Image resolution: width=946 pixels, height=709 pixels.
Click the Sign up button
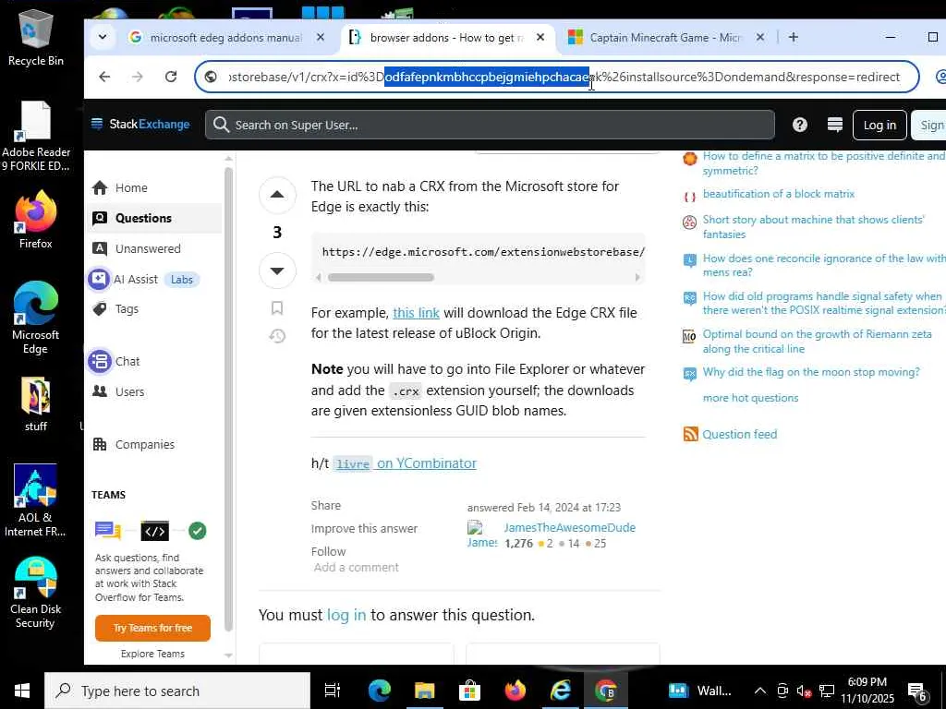click(x=929, y=125)
